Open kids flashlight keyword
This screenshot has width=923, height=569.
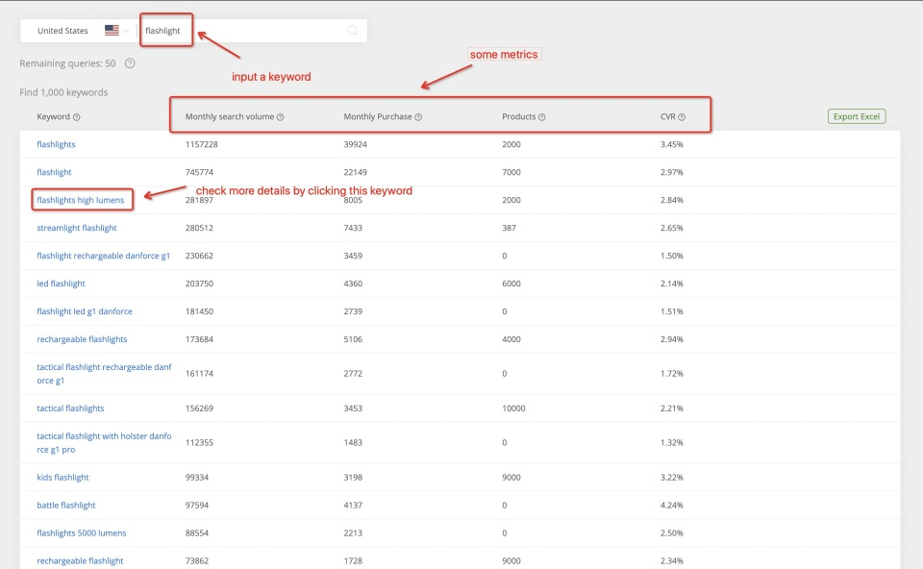click(x=62, y=477)
